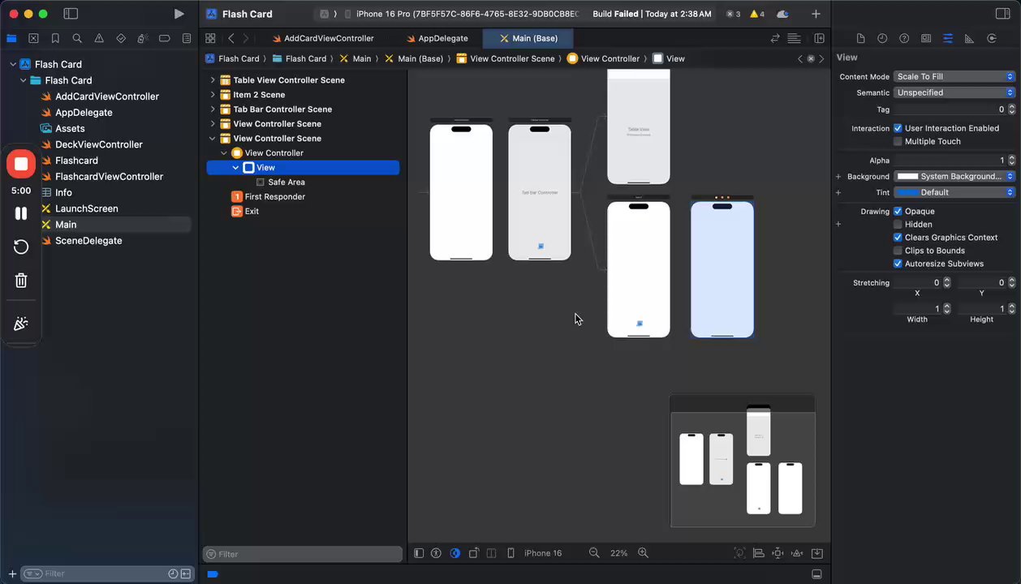Pause the recording timer

coord(21,213)
